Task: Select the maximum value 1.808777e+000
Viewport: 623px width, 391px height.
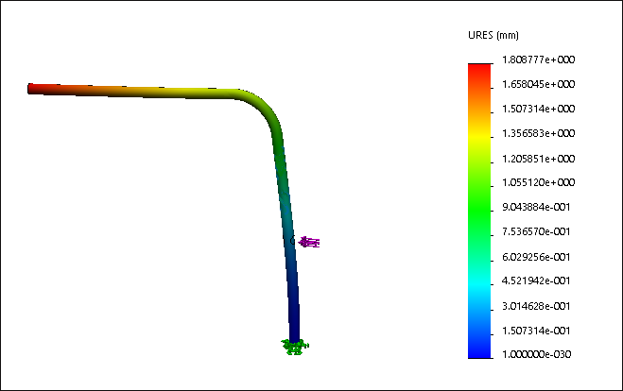Action: (x=538, y=59)
